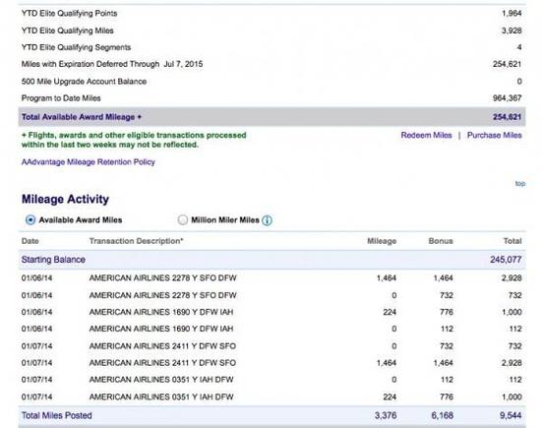Click the total bonus value 6,168
The image size is (542, 428).
(442, 415)
